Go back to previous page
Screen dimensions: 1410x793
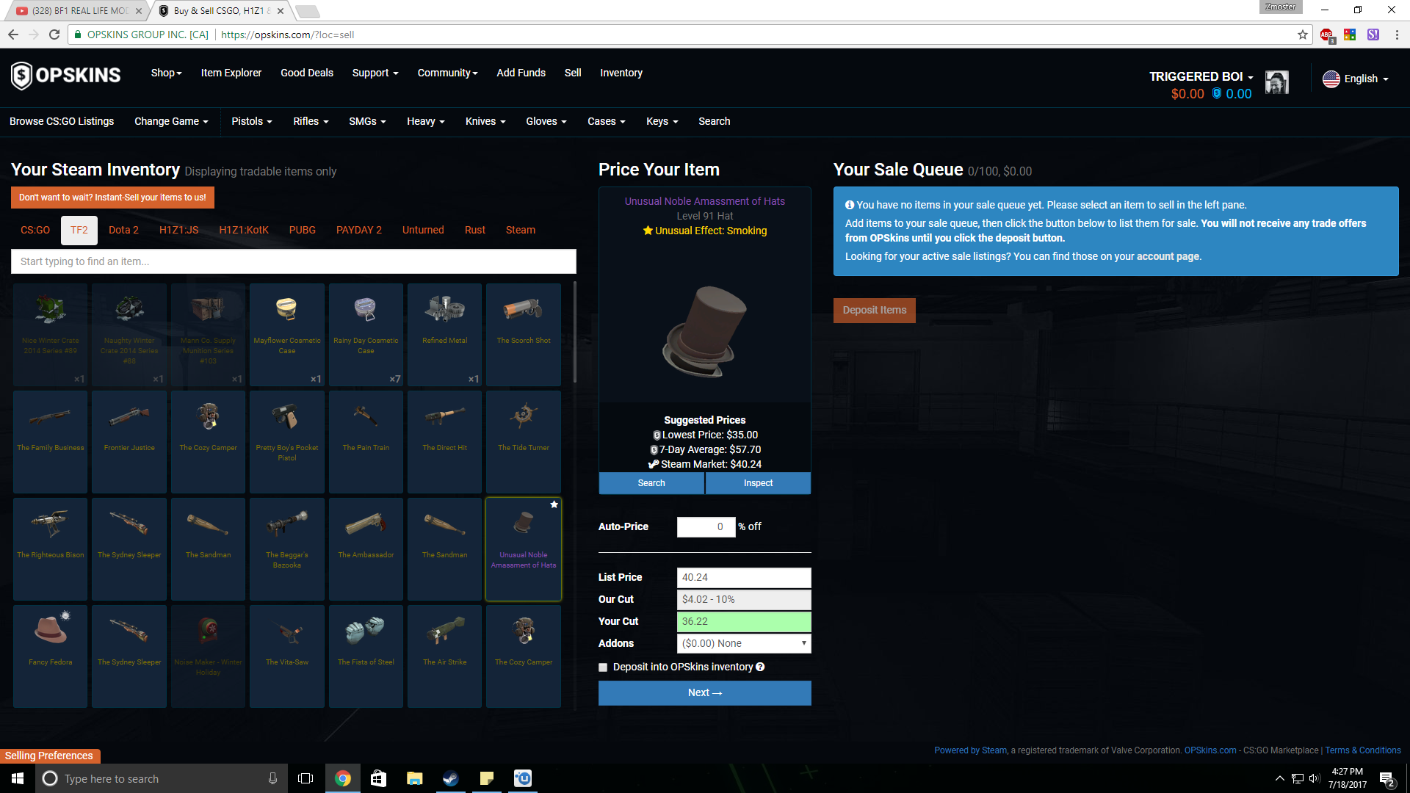pyautogui.click(x=13, y=35)
